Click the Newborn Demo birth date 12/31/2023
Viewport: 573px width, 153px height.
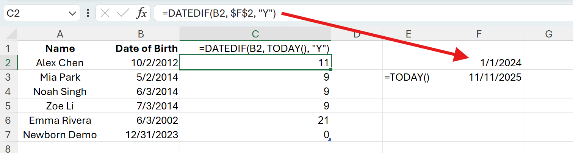[x=141, y=135]
